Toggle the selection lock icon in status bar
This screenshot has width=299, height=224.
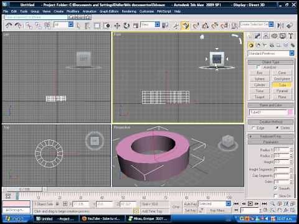point(57,204)
